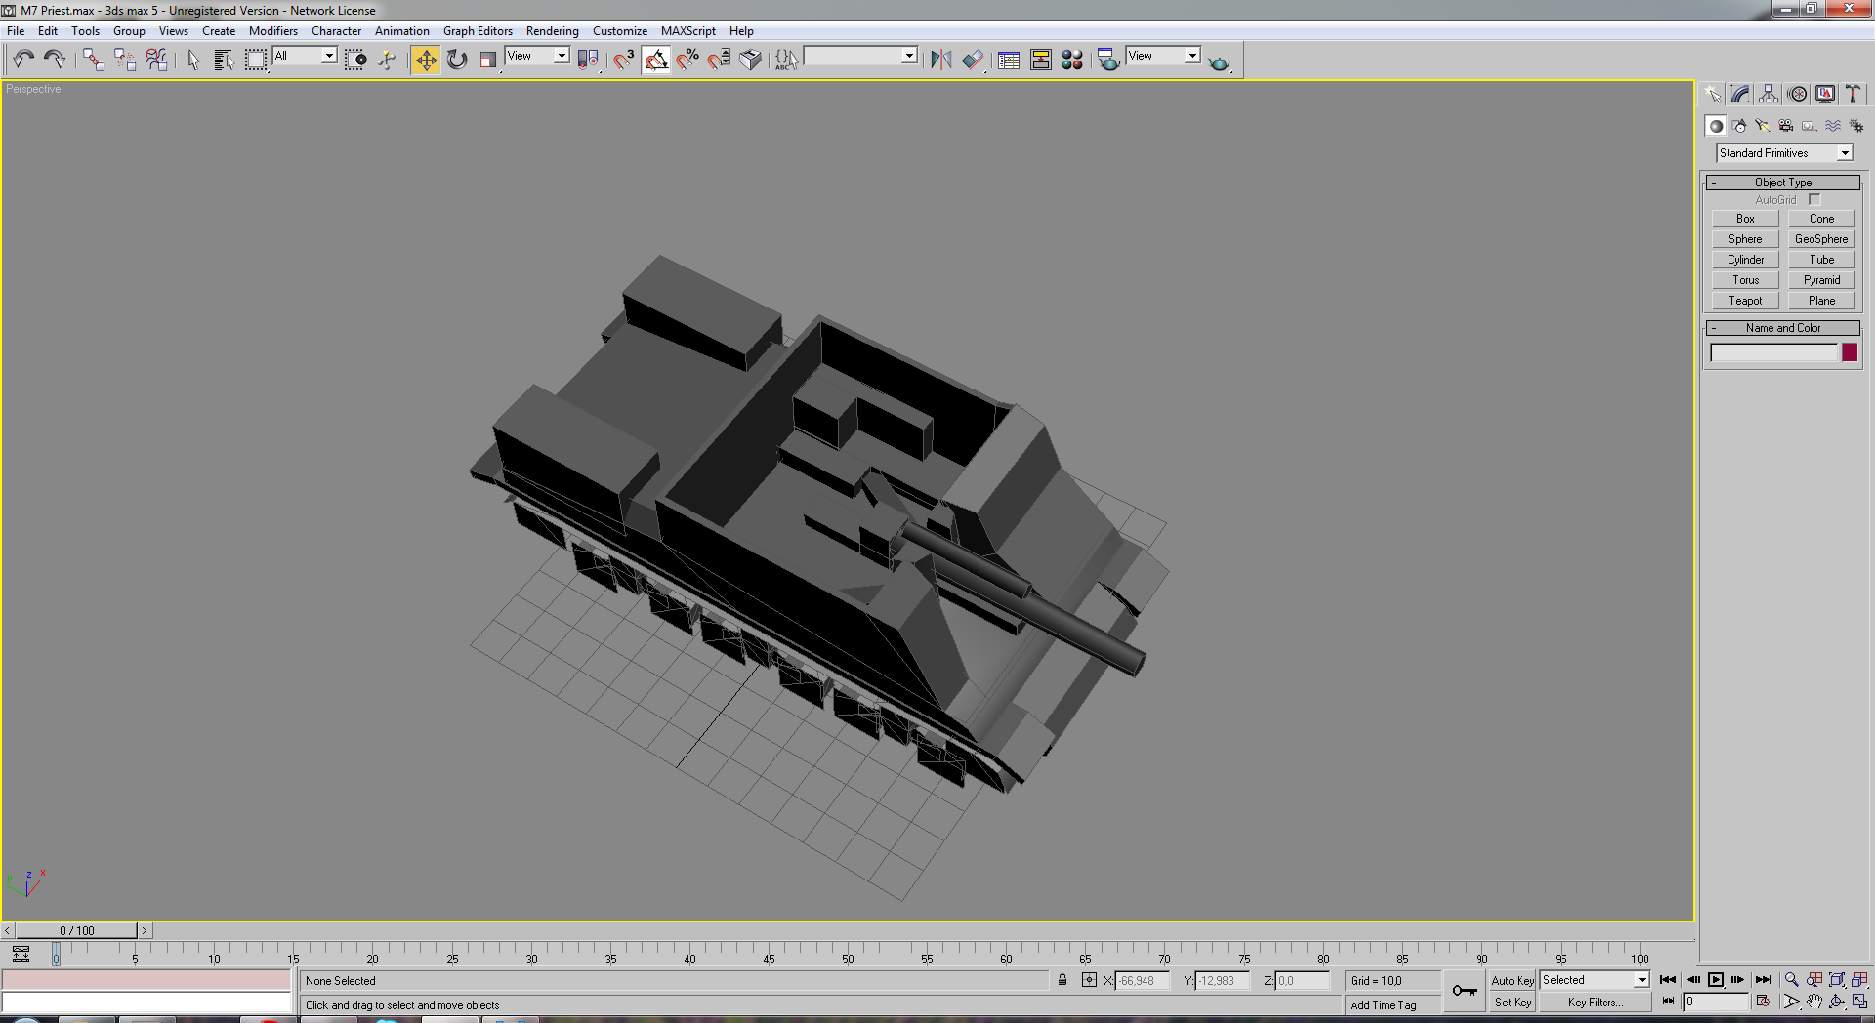Viewport: 1875px width, 1023px height.
Task: Toggle the selection lock icon
Action: [1062, 980]
